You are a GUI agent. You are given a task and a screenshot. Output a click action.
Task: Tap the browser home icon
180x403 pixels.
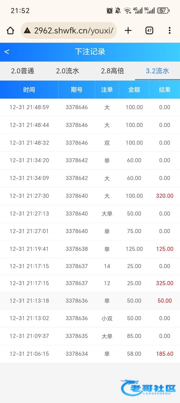click(x=10, y=31)
